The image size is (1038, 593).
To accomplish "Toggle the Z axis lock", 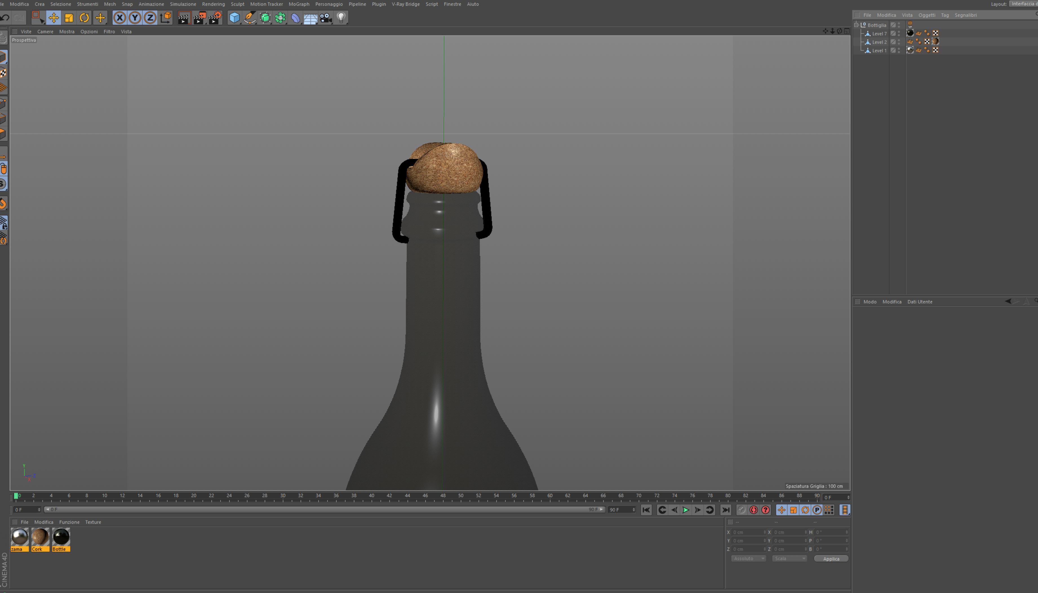I will [150, 17].
